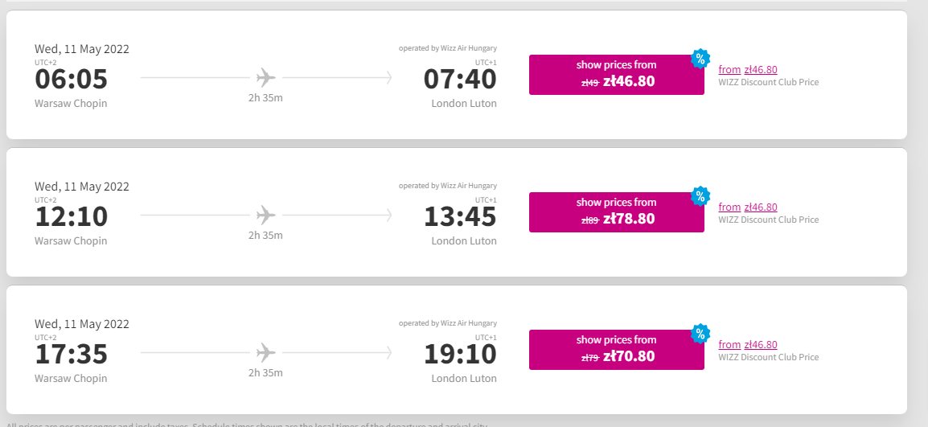Click the blue percent badge on the zł46.80 button
Viewport: 928px width, 427px height.
[x=700, y=59]
